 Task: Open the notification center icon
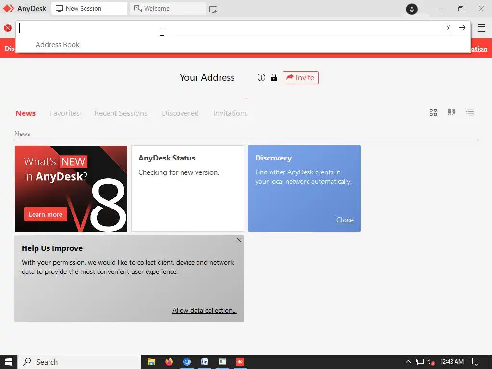click(x=476, y=362)
